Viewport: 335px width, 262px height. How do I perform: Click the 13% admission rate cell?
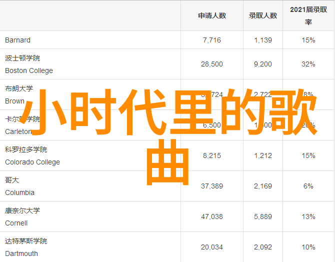pyautogui.click(x=308, y=216)
